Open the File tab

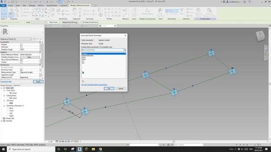(3, 5)
